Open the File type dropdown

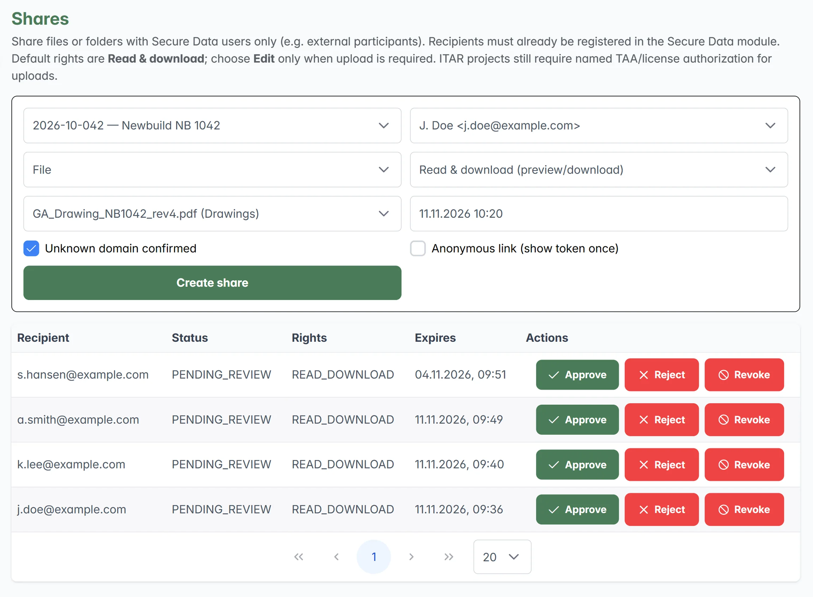point(212,169)
